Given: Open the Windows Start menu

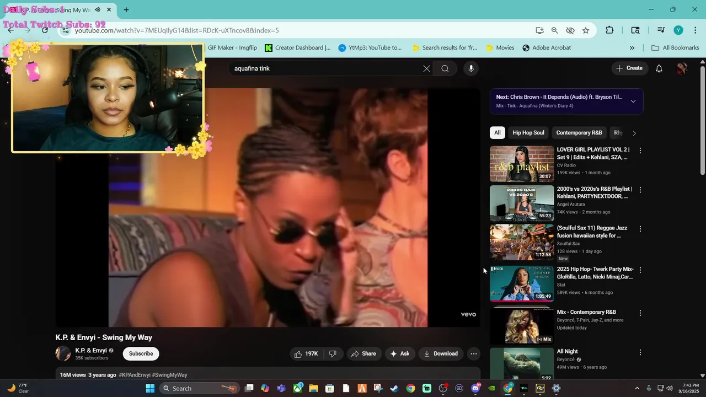Looking at the screenshot, I should coord(150,388).
